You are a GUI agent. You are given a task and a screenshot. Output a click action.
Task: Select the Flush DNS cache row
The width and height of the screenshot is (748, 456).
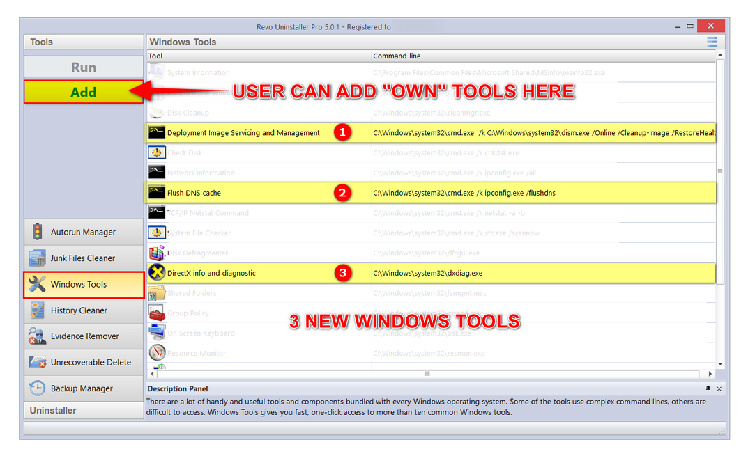click(x=430, y=193)
